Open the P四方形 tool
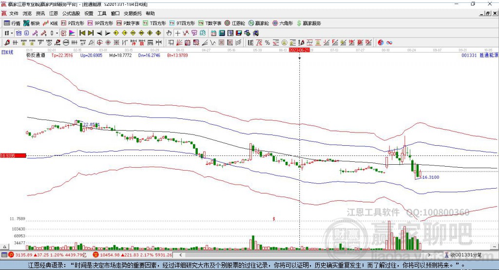This screenshot has height=270, width=499. (x=73, y=23)
